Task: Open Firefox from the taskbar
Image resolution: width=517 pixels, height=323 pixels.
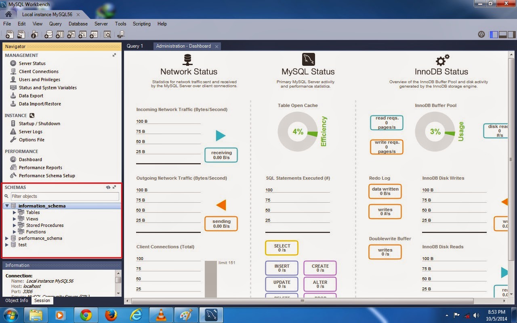Action: pos(111,315)
